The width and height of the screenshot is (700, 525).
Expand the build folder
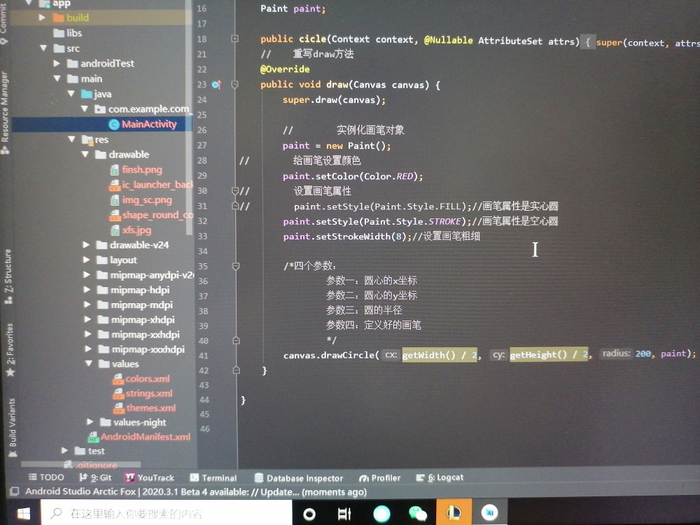tap(42, 17)
